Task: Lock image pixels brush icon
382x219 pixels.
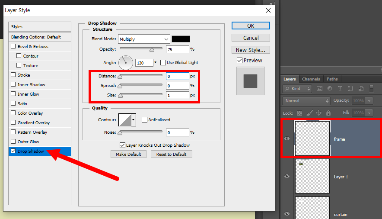Action: point(309,113)
